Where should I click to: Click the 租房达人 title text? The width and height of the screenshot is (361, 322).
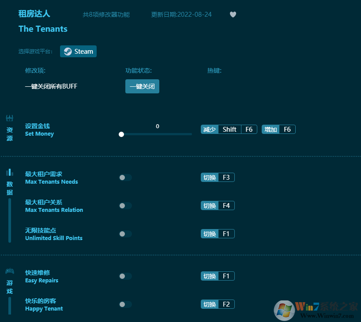pyautogui.click(x=34, y=14)
